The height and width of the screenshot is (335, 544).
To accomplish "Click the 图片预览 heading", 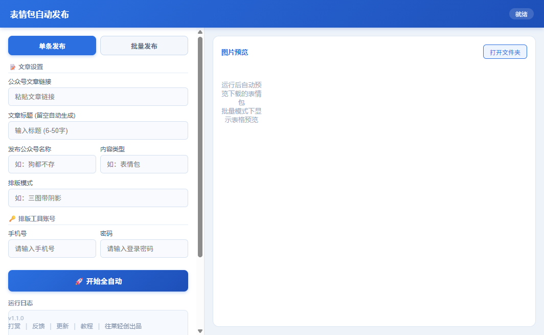I will pyautogui.click(x=235, y=52).
